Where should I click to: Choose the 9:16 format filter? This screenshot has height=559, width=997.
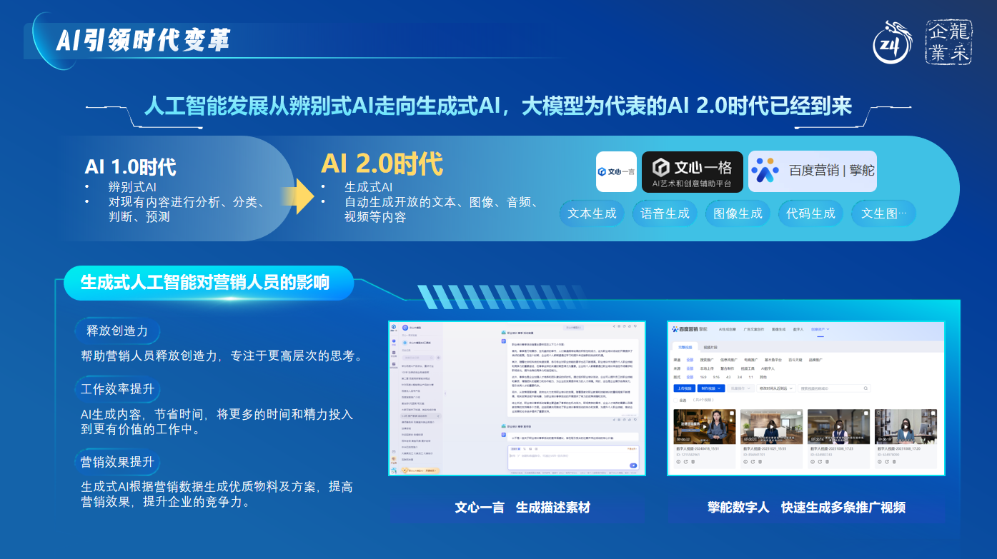[716, 377]
